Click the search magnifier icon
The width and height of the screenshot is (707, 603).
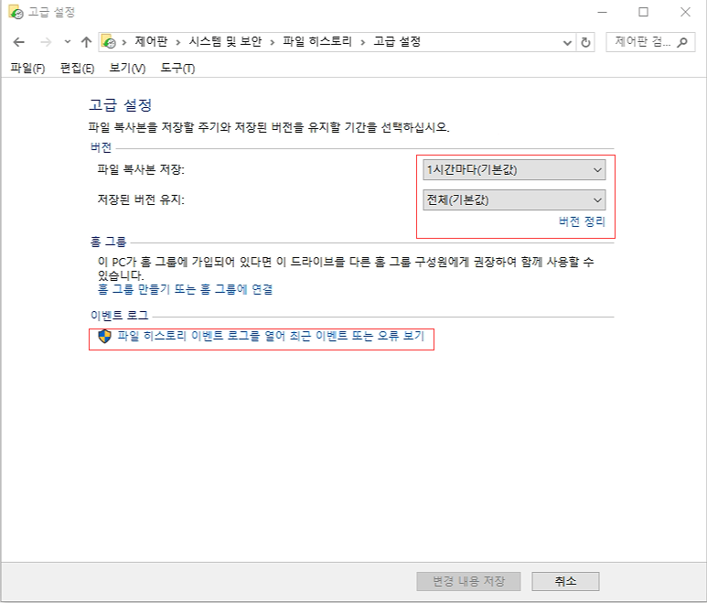pyautogui.click(x=682, y=42)
